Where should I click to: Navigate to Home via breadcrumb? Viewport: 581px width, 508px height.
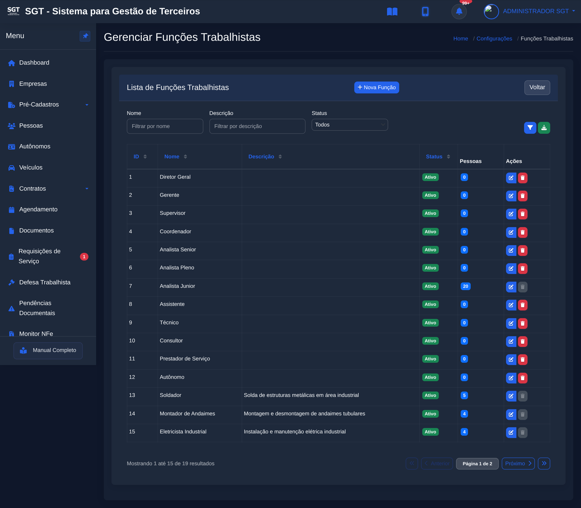pyautogui.click(x=461, y=39)
